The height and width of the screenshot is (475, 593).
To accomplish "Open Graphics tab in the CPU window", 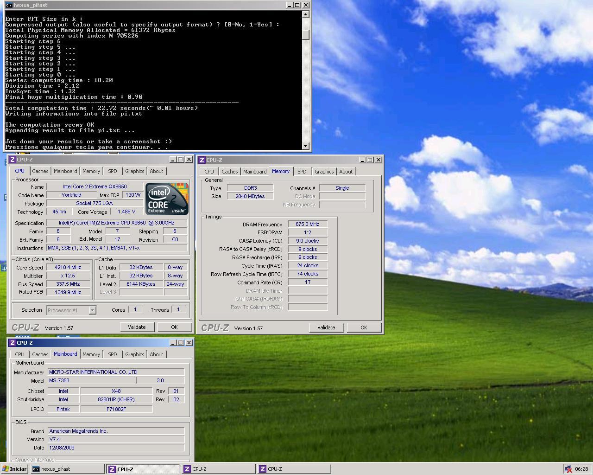I will [135, 171].
